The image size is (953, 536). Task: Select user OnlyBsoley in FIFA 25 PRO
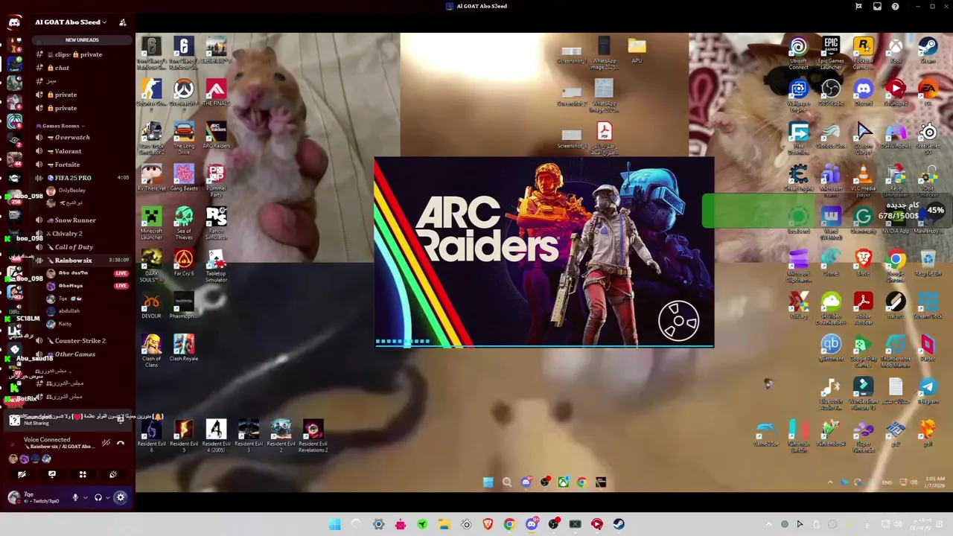(x=71, y=191)
